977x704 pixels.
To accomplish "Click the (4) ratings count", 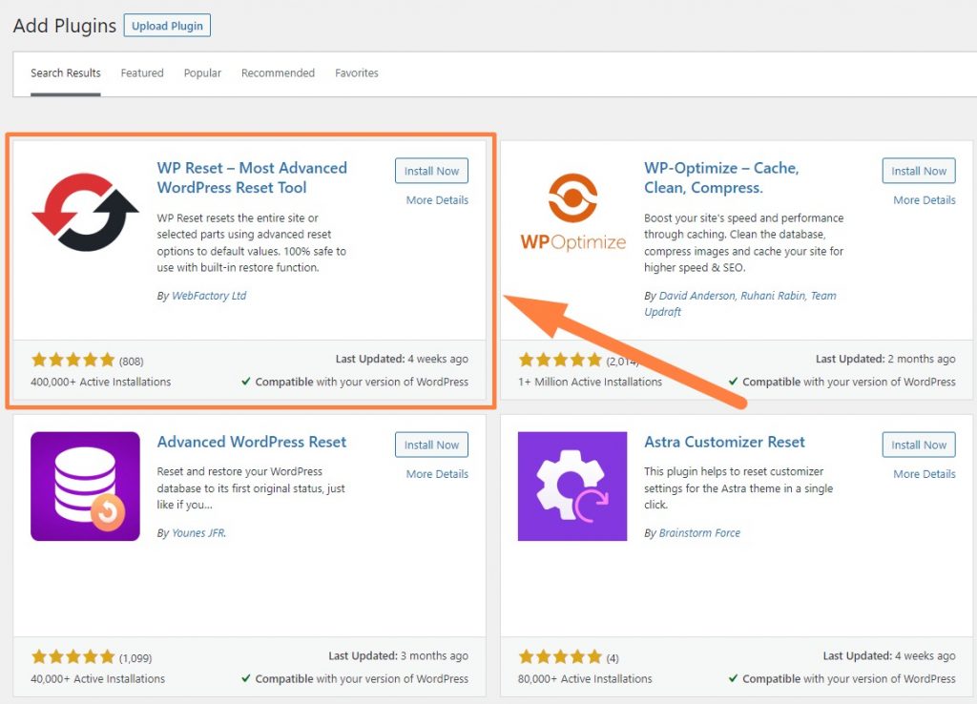I will click(x=613, y=658).
